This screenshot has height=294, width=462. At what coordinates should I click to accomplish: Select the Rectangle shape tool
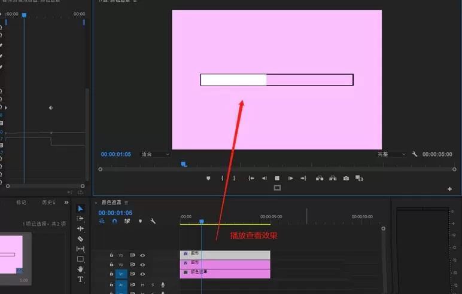coord(80,259)
